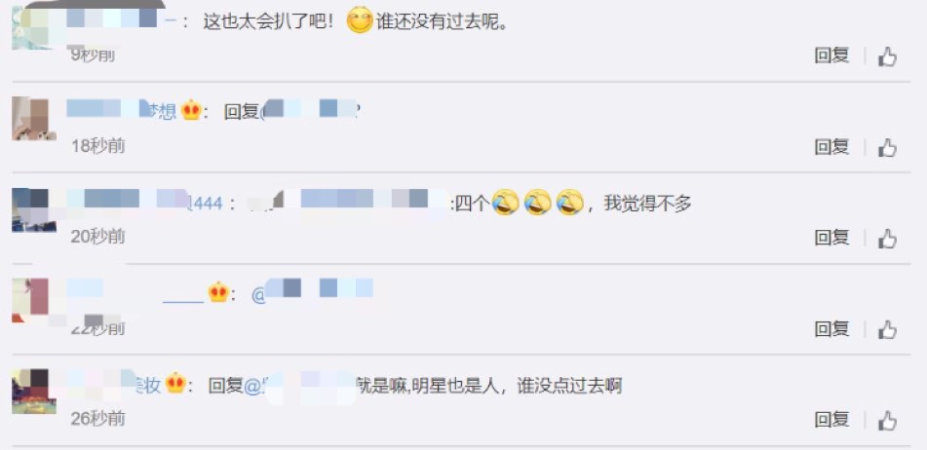Like the comment posted 18 seconds ago

(887, 148)
